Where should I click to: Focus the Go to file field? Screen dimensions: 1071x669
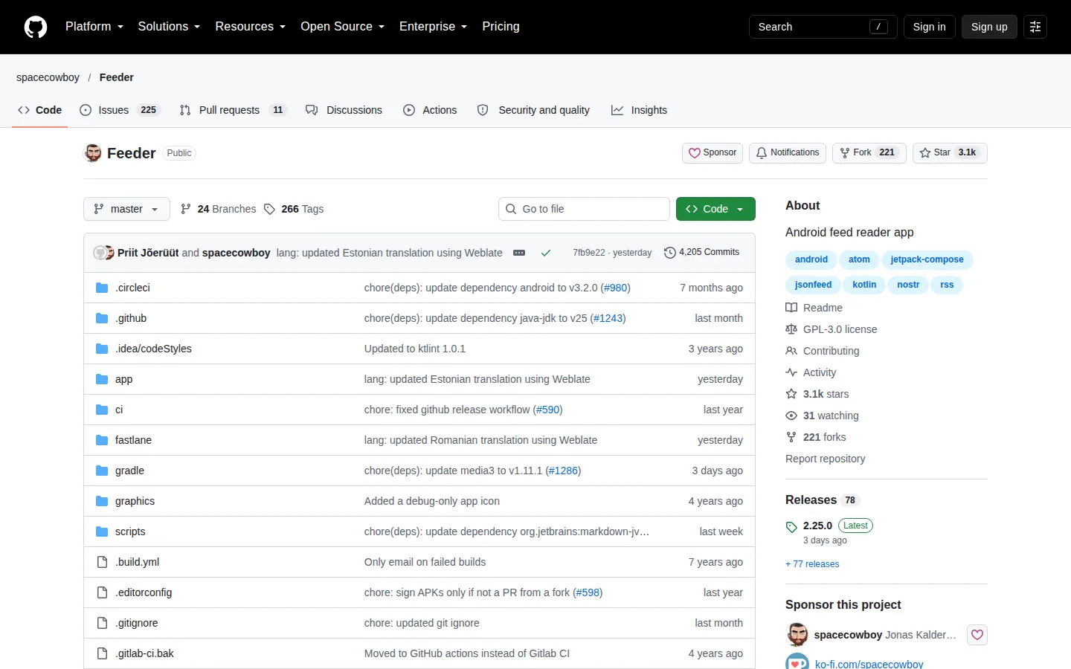pos(584,209)
